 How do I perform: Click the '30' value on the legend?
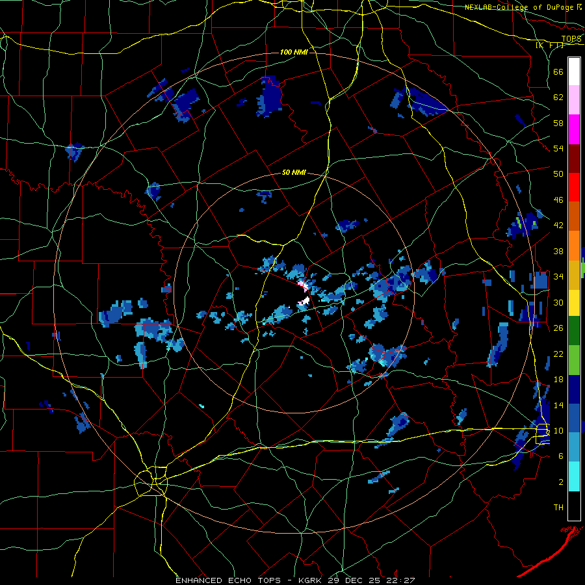click(558, 302)
